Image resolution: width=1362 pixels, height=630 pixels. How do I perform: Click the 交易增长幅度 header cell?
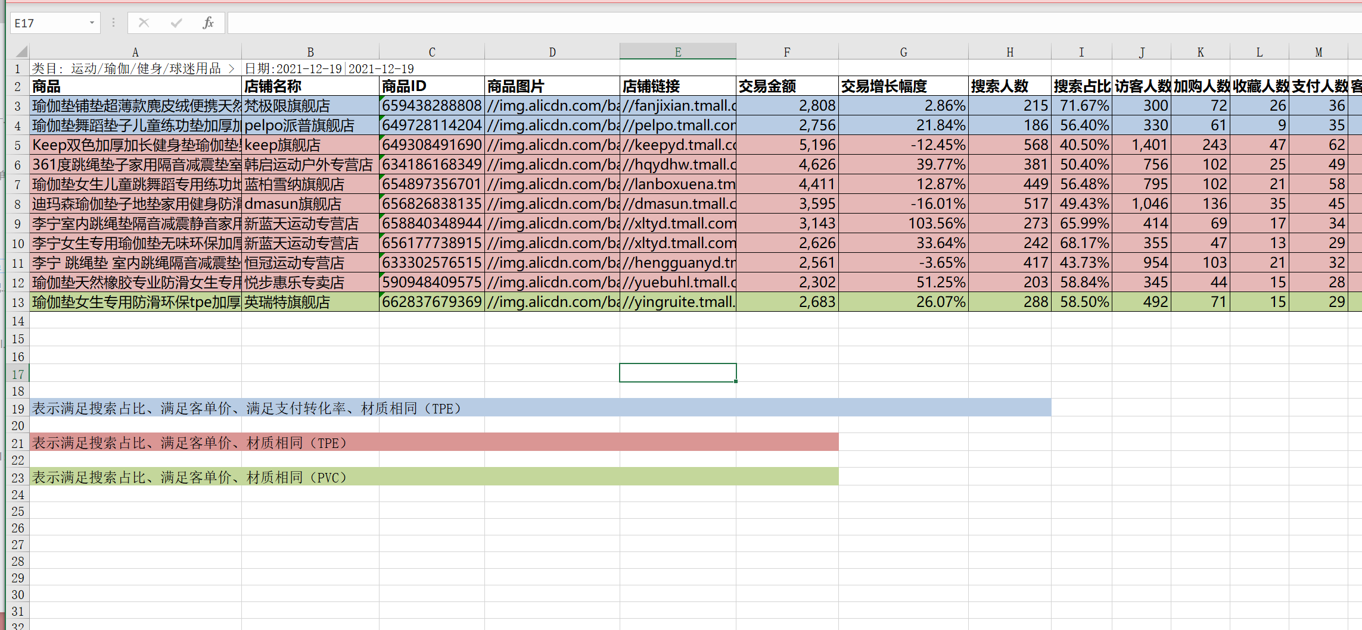tap(903, 86)
